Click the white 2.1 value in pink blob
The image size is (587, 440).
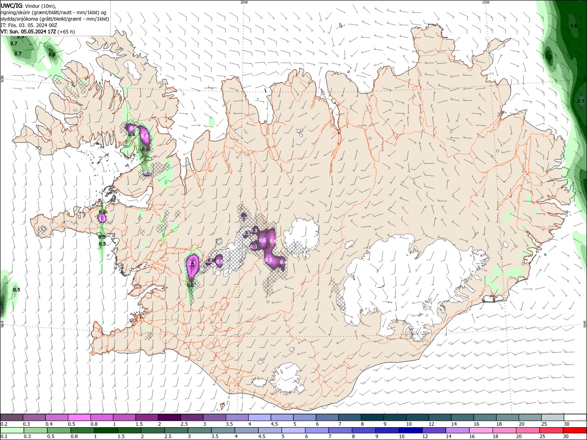tap(192, 264)
